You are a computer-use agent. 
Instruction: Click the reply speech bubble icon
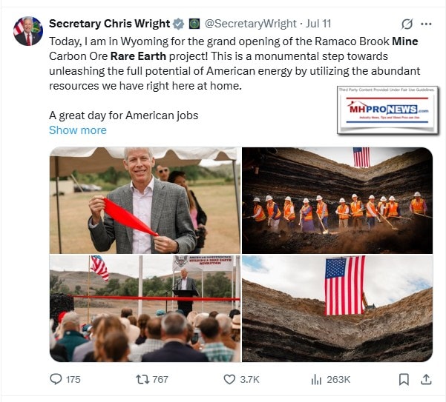[x=56, y=379]
